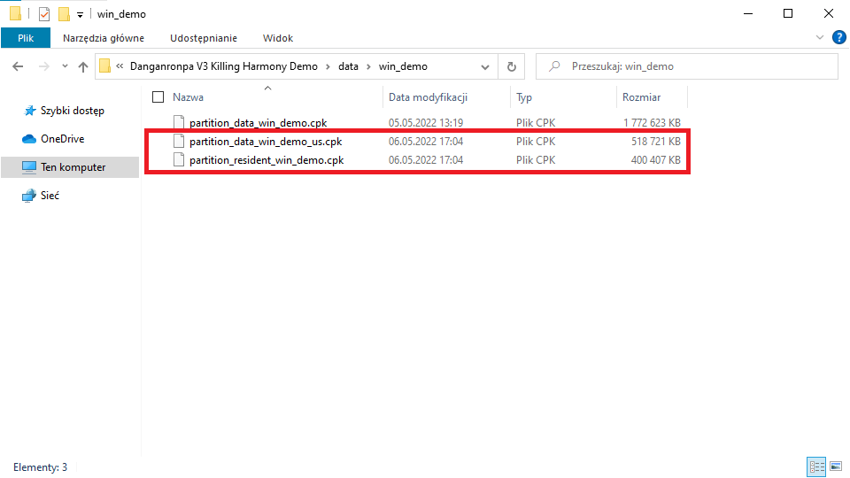The image size is (850, 478).
Task: Select the win_demo breadcrumb segment
Action: (x=403, y=66)
